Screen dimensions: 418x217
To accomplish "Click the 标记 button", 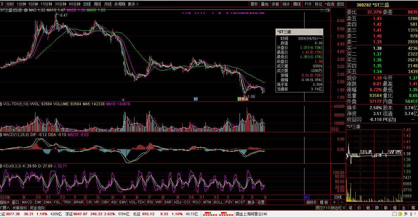I will click(319, 4).
